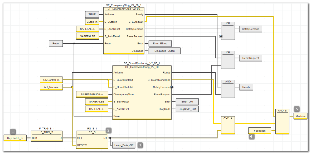Select the KeySwitch_In input variable
Screen dimensions: 311x154
(x=15, y=138)
